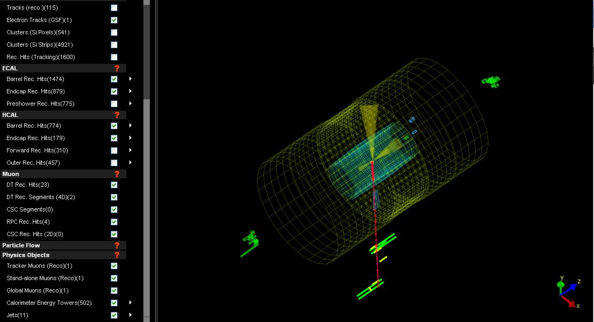Viewport: 594px width, 322px height.
Task: Click the Muon section question mark icon
Action: [x=117, y=174]
